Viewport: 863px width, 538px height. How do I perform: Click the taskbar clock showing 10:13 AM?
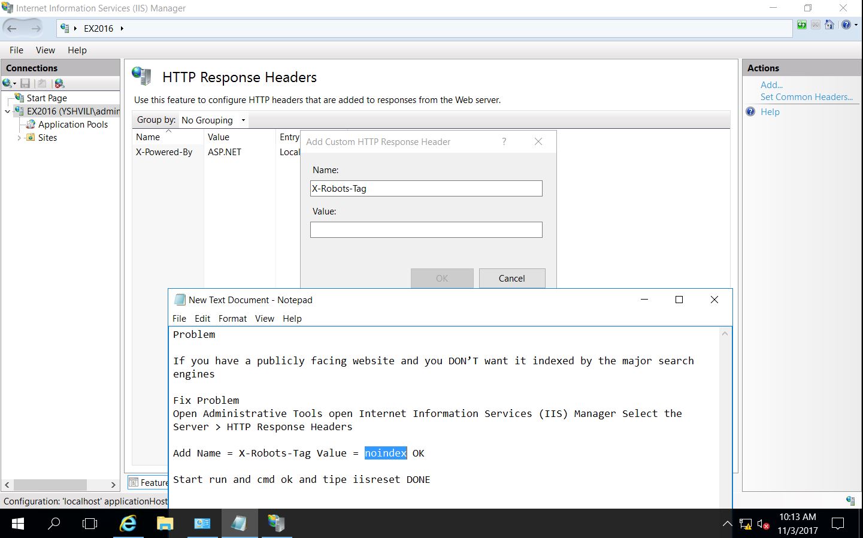pyautogui.click(x=798, y=524)
